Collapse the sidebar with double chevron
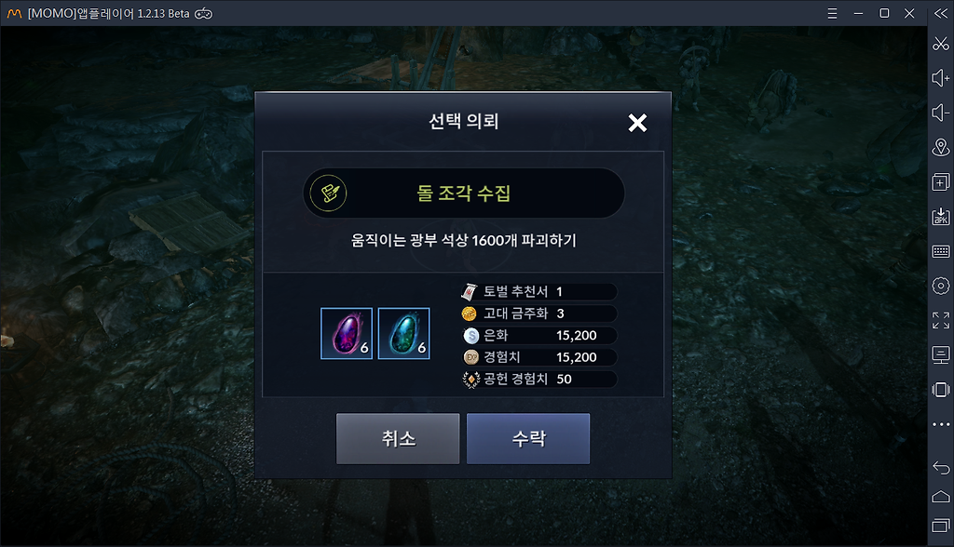Screen dimensions: 954x547 tap(941, 13)
